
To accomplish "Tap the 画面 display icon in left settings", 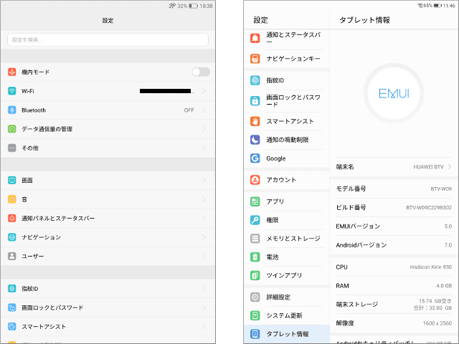I will [12, 180].
